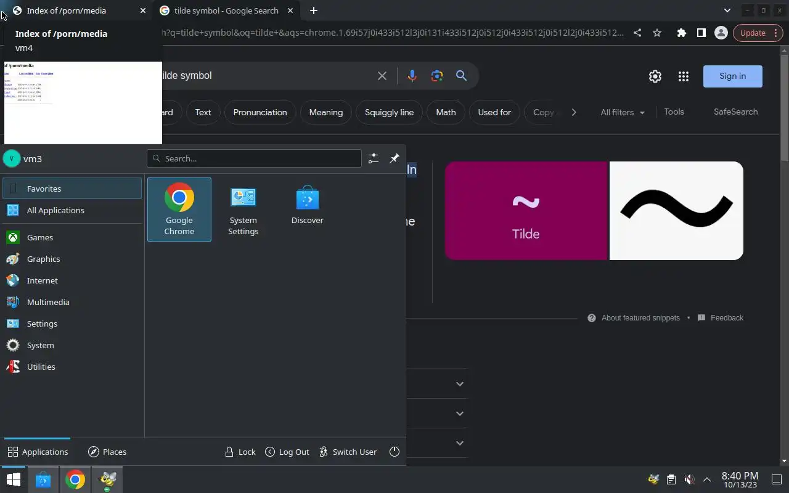Viewport: 789px width, 493px height.
Task: Switch to the Places tab
Action: (107, 452)
